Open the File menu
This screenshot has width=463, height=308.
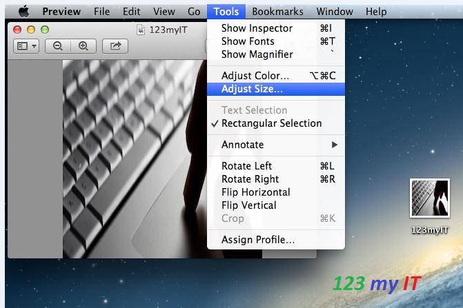[x=101, y=12]
